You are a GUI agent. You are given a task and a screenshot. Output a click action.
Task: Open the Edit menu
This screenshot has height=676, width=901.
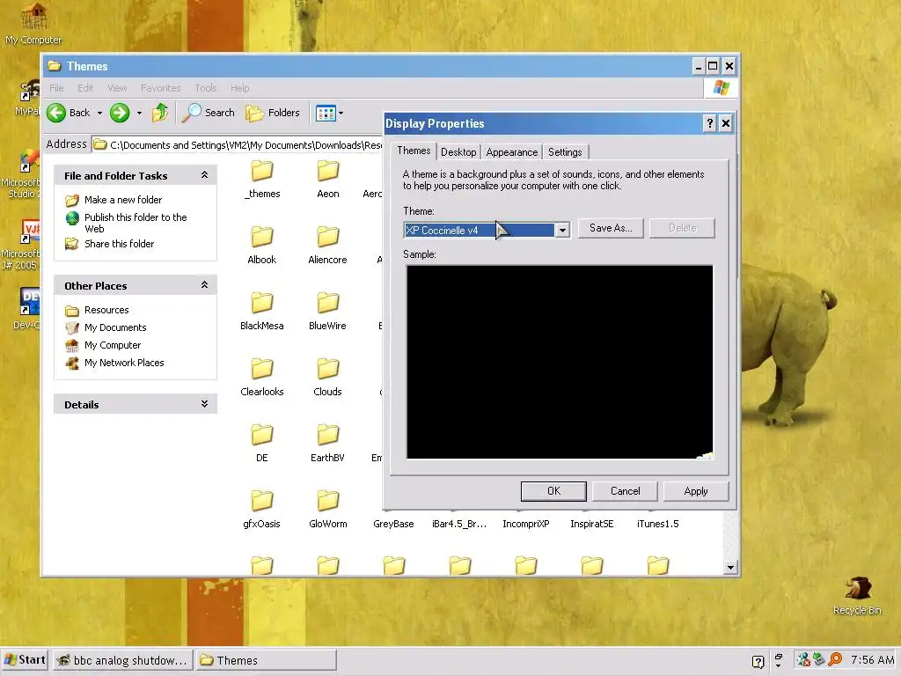85,88
